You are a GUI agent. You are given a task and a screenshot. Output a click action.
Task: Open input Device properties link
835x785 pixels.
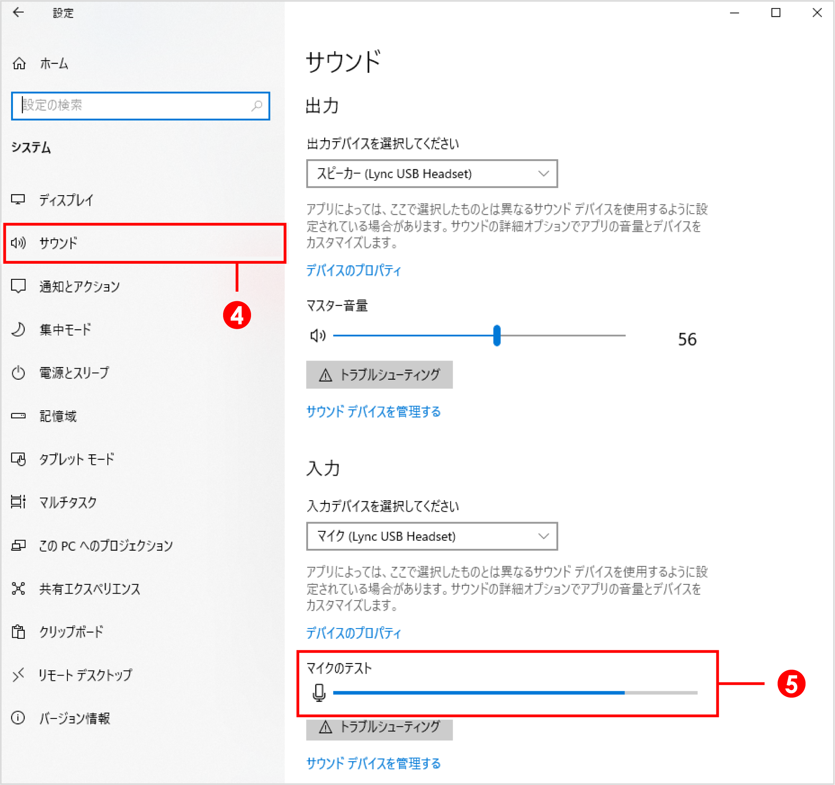point(353,633)
